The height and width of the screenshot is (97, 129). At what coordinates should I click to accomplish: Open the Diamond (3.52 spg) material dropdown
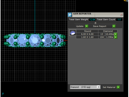tap(98, 87)
